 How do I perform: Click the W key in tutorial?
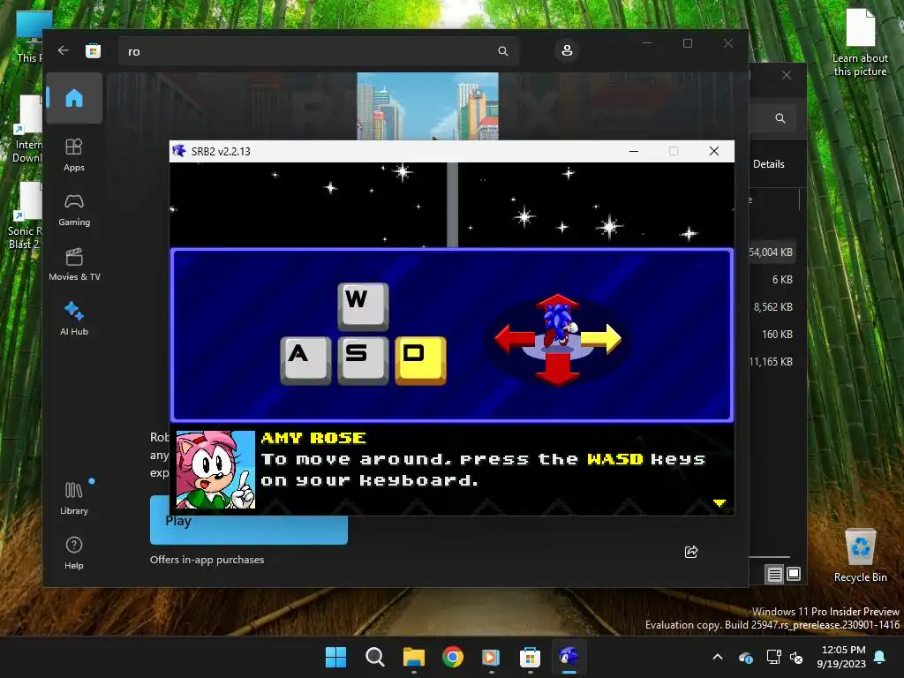click(x=363, y=306)
